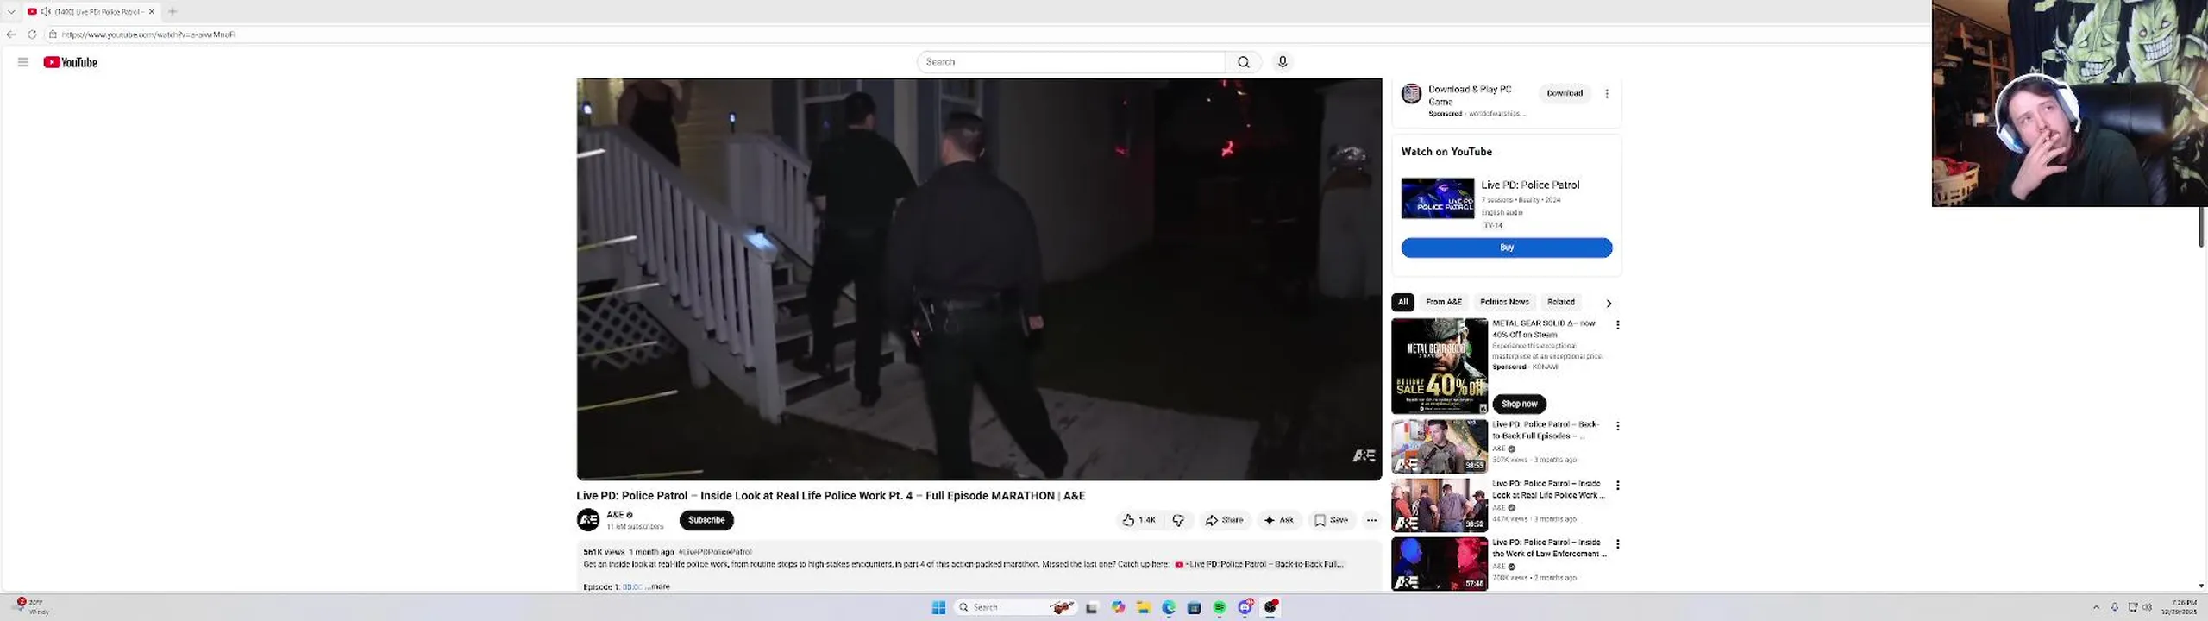The width and height of the screenshot is (2208, 621).
Task: Open Task View from taskbar
Action: 1092,608
